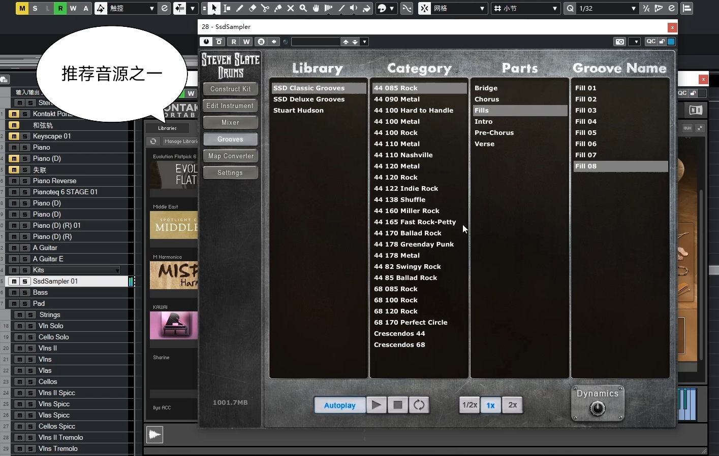719x456 pixels.
Task: Click the A/B compare 'a' icon
Action: (x=261, y=42)
